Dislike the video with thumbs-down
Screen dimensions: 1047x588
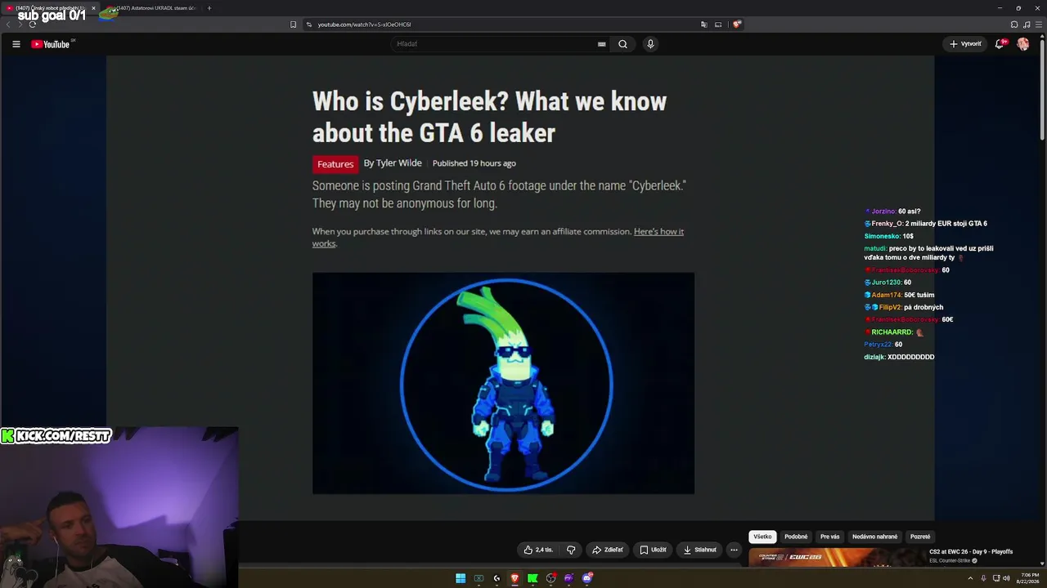[x=571, y=550]
